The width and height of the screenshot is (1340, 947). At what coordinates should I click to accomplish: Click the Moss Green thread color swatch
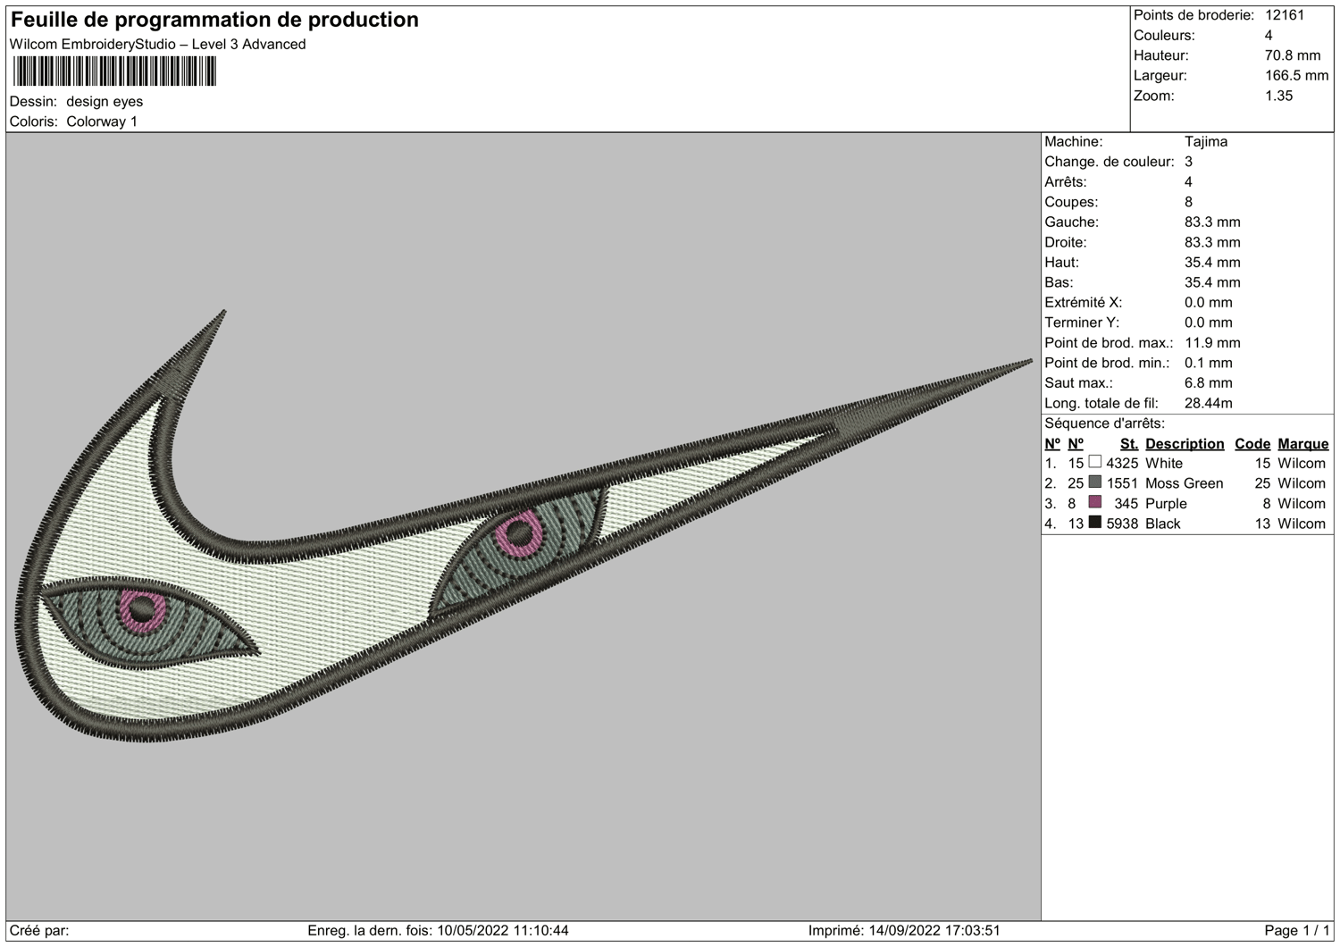coord(1095,482)
